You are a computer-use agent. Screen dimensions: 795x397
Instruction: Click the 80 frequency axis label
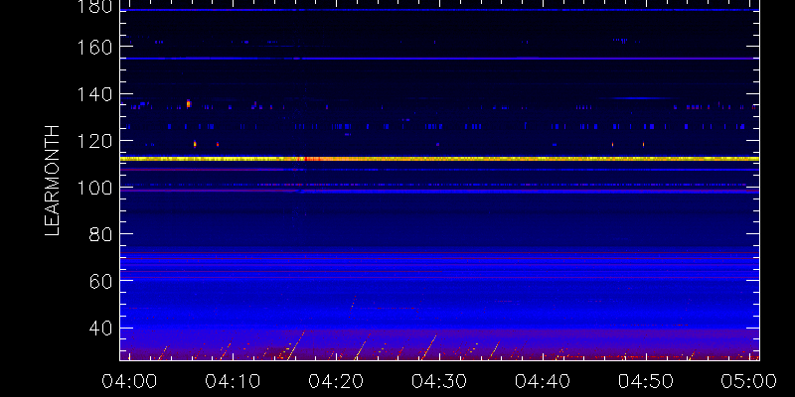[x=100, y=234]
